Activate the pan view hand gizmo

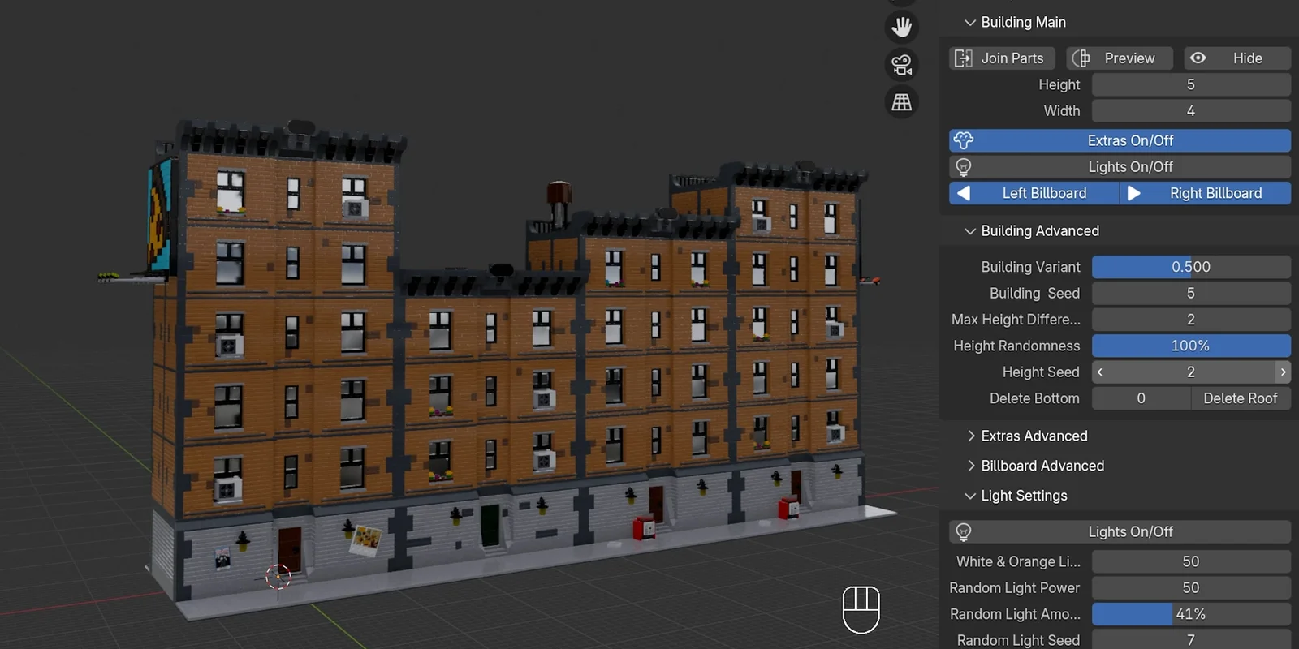901,27
